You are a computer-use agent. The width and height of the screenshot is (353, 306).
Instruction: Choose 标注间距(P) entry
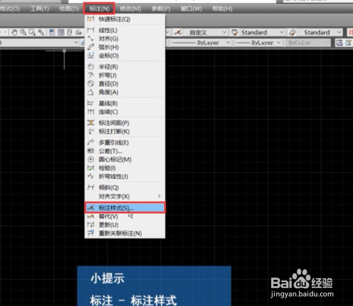click(125, 123)
